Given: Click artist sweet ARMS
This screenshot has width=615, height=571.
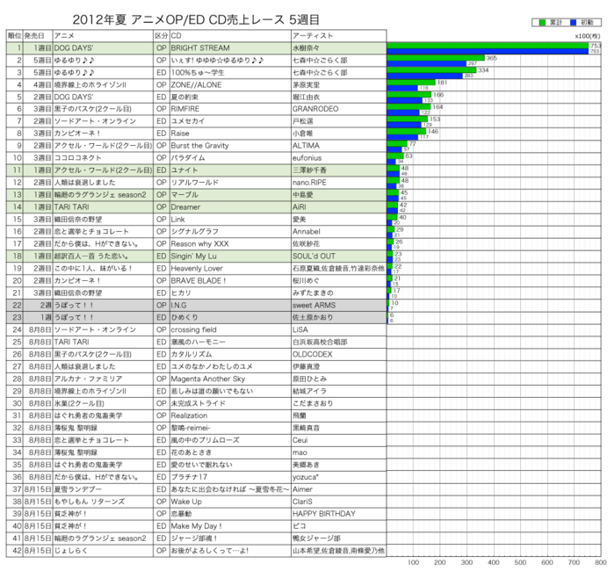Looking at the screenshot, I should click(x=339, y=305).
